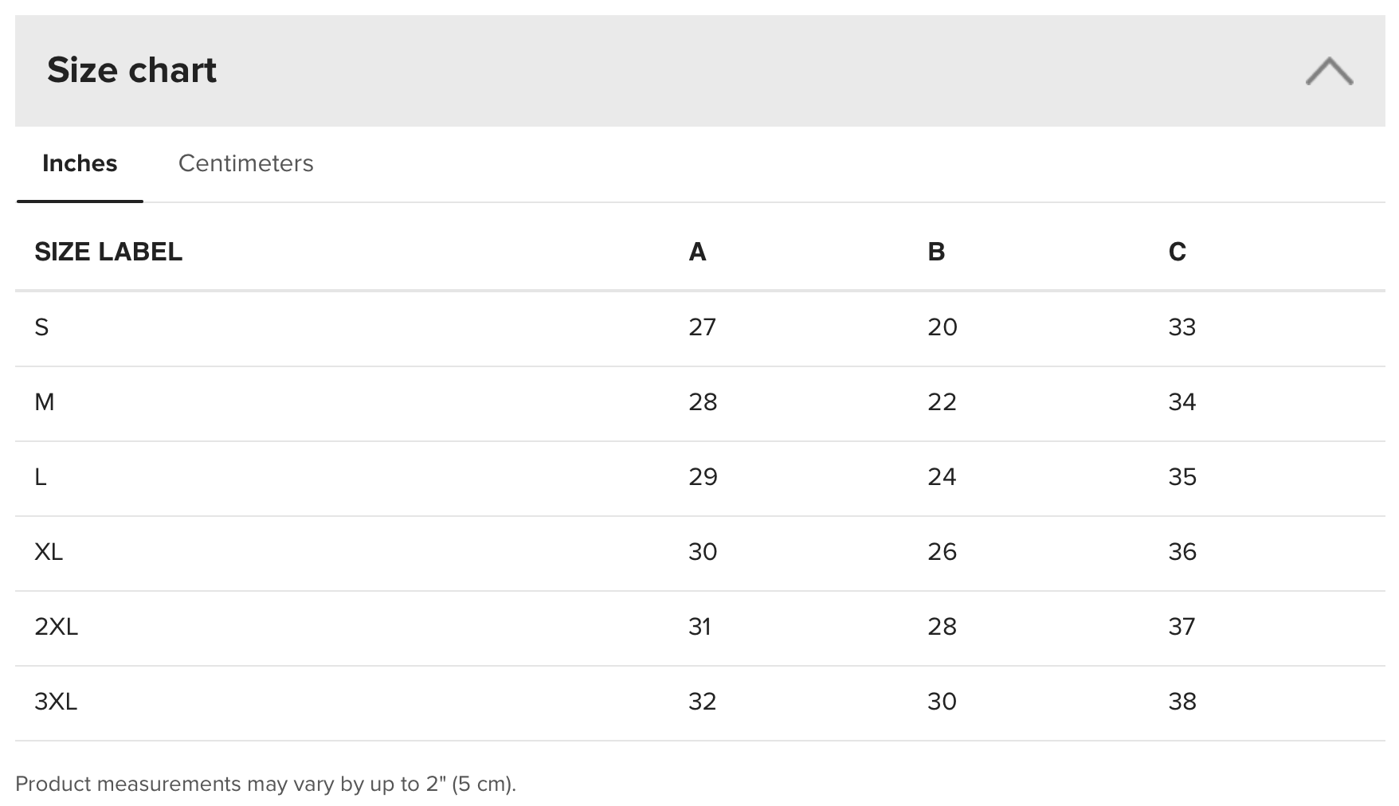Viewport: 1399px width, 806px height.
Task: Select the Inches tab
Action: (x=80, y=163)
